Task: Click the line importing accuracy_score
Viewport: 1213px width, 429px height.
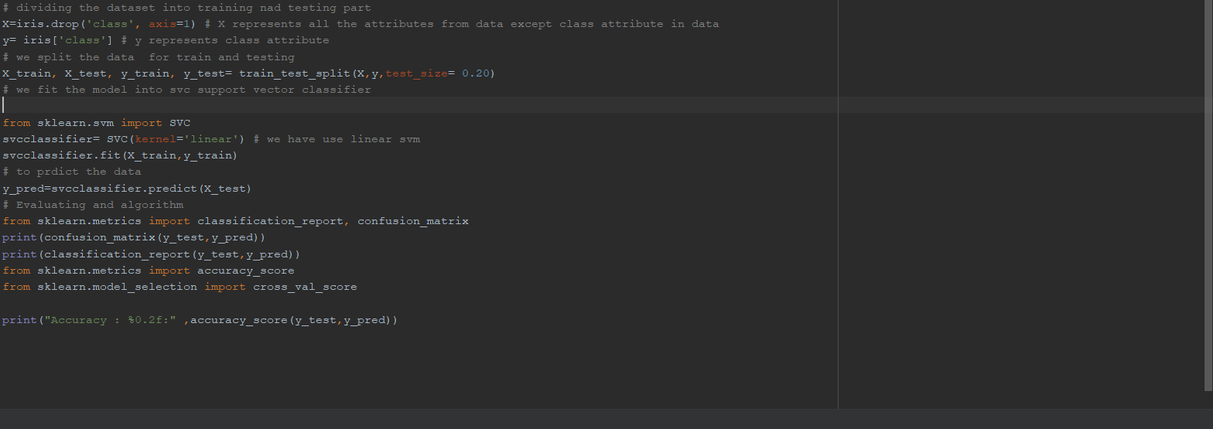Action: (x=148, y=271)
